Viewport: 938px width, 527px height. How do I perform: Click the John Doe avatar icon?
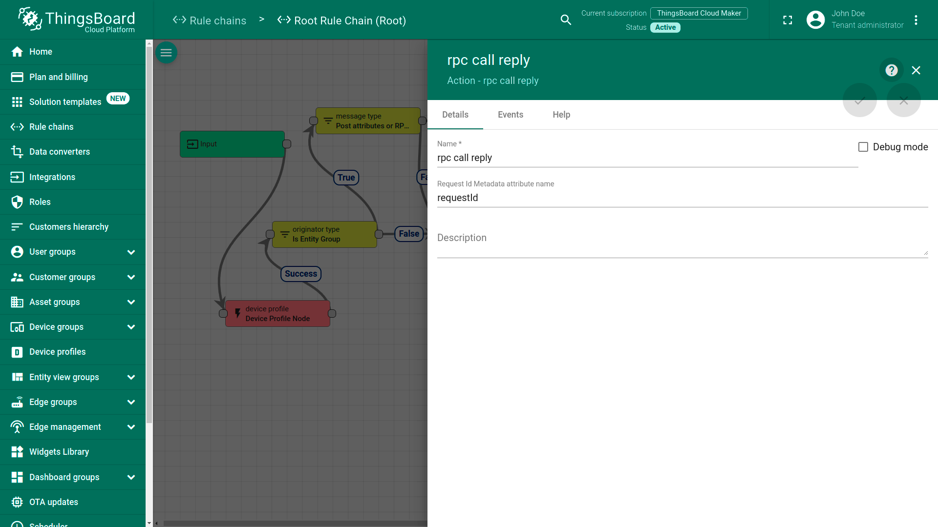coord(815,20)
